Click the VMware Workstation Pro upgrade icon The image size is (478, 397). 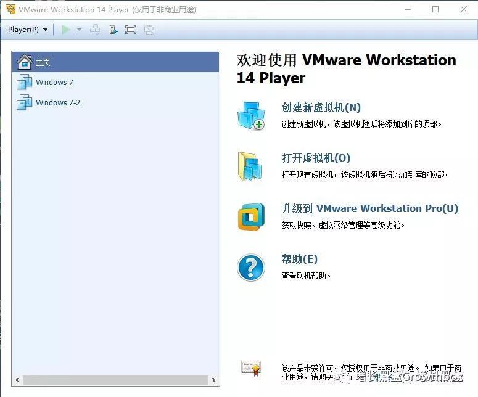pos(251,217)
